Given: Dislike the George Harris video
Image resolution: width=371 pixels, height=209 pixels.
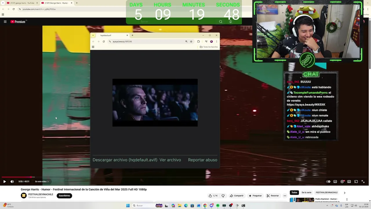Looking at the screenshot, I should coord(223,196).
